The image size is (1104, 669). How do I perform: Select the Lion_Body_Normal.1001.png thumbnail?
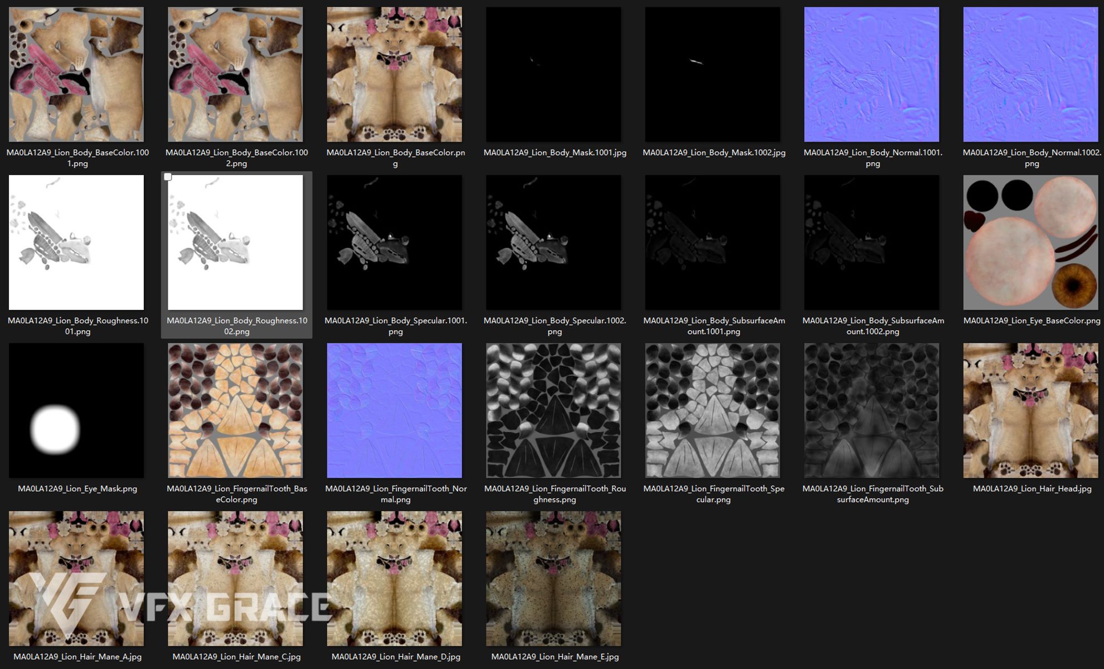(872, 74)
